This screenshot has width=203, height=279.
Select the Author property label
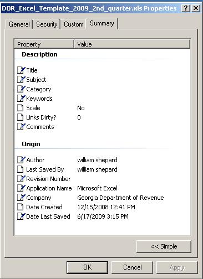tap(35, 160)
